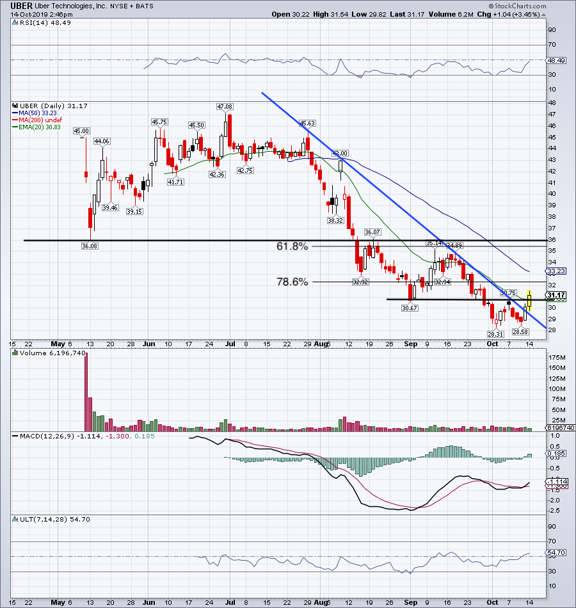Select the bold UBER ticker symbol in header
576x608 pixels.
[21, 6]
